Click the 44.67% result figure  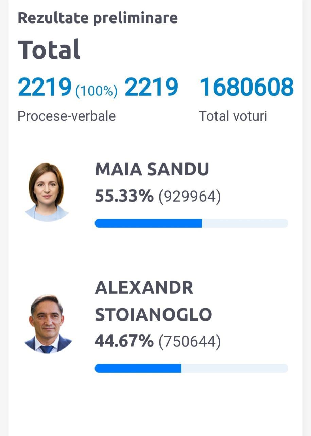124,341
